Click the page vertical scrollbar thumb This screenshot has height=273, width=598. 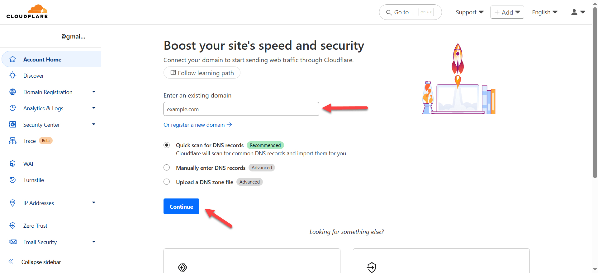pyautogui.click(x=595, y=93)
